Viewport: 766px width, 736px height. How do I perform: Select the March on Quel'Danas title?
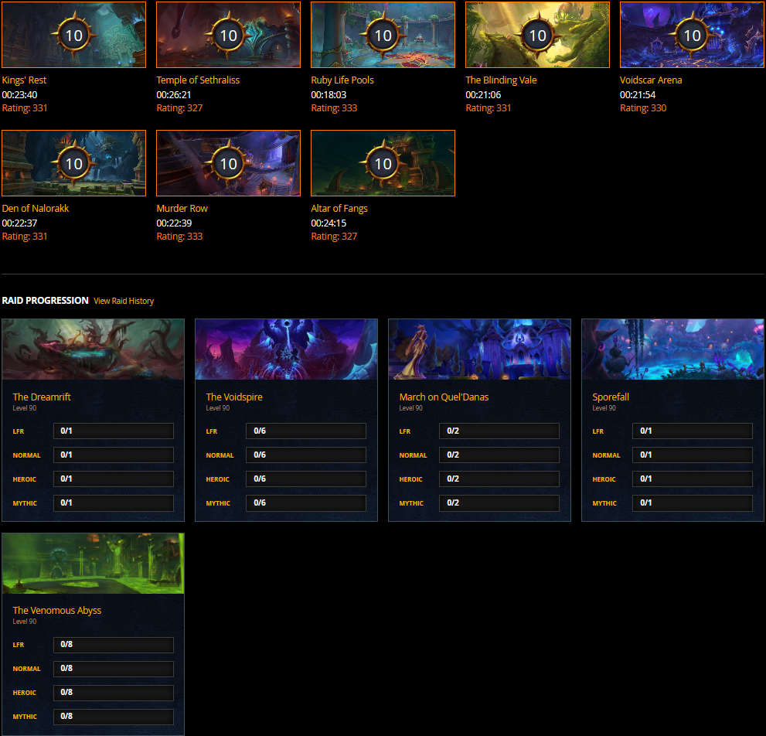tap(444, 397)
